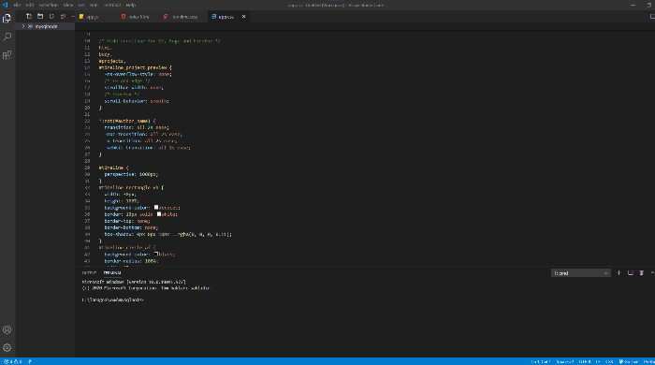Image resolution: width=655 pixels, height=365 pixels.
Task: Click CSS language mode in status bar
Action: (x=609, y=361)
